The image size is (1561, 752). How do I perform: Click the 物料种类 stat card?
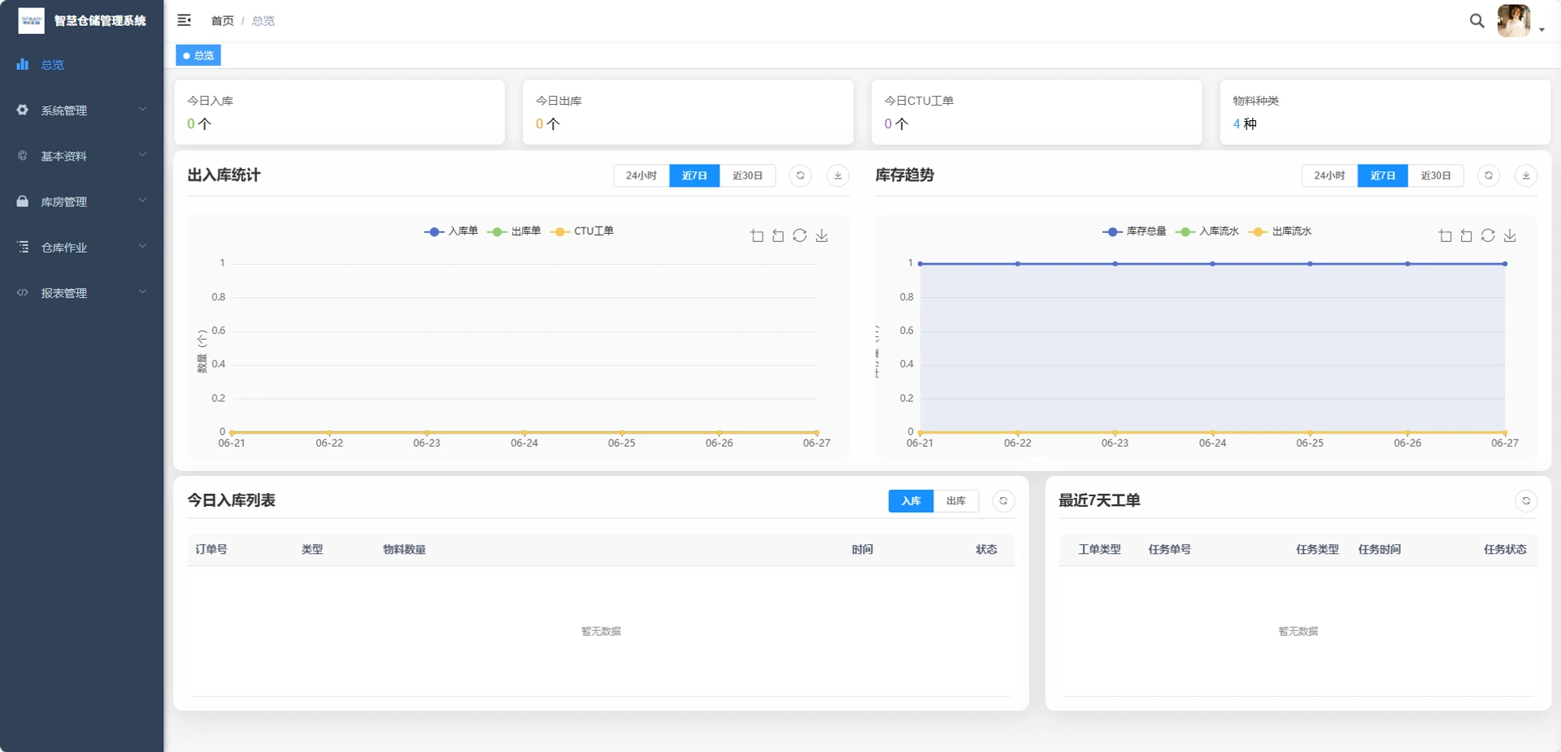(x=1385, y=112)
